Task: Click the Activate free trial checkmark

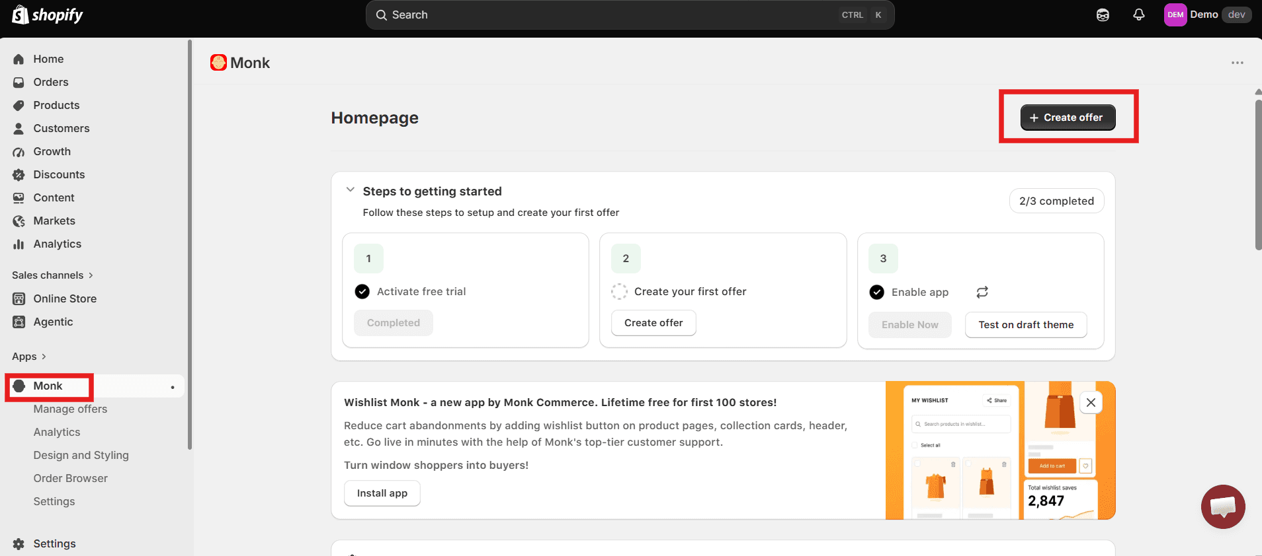Action: (362, 291)
